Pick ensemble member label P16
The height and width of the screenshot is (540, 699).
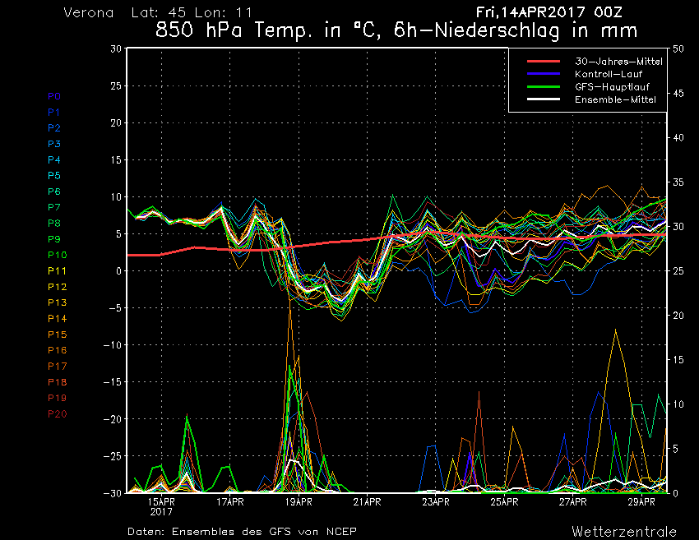pos(57,350)
